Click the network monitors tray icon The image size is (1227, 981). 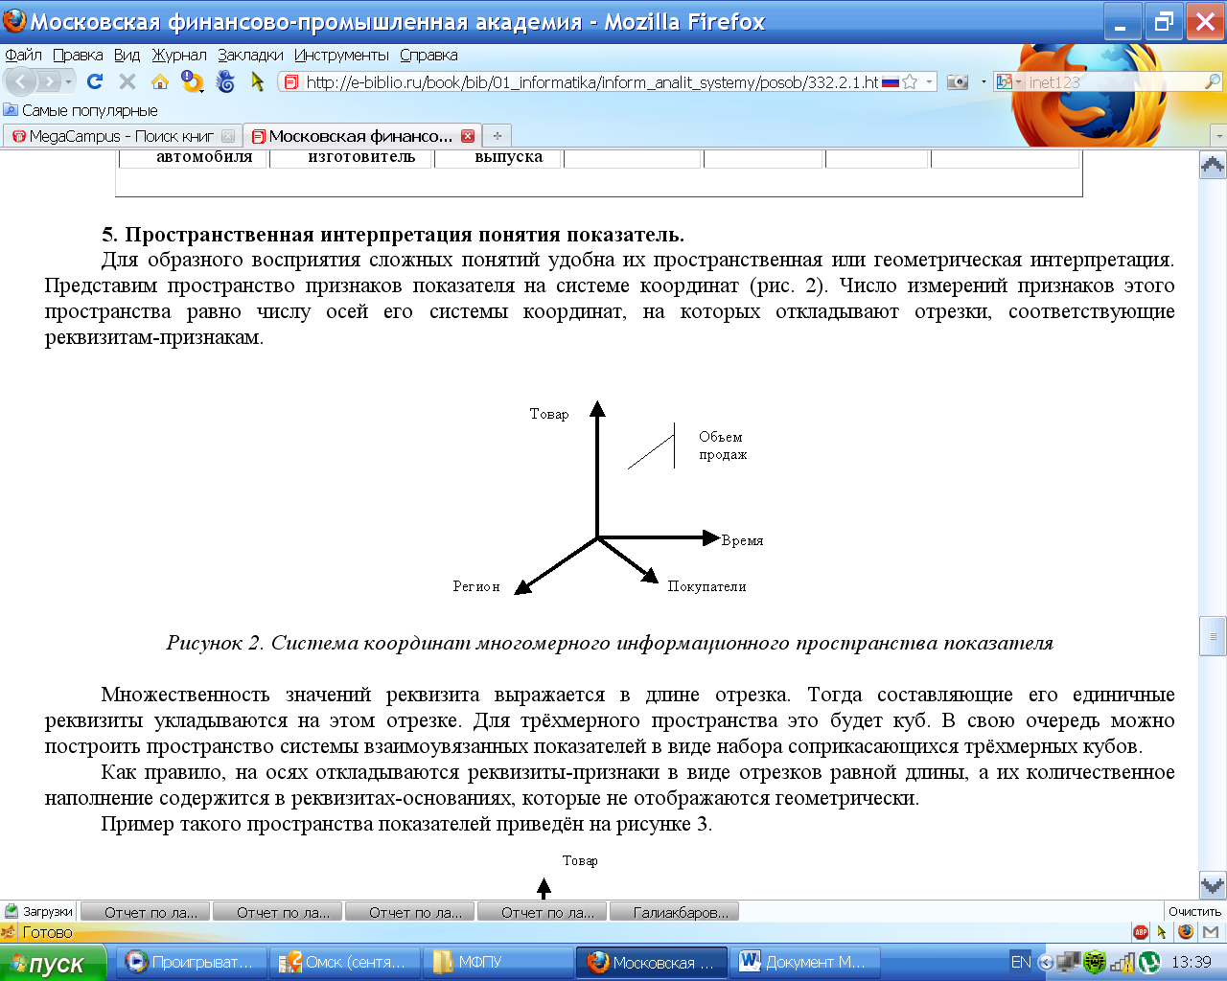click(x=1069, y=962)
